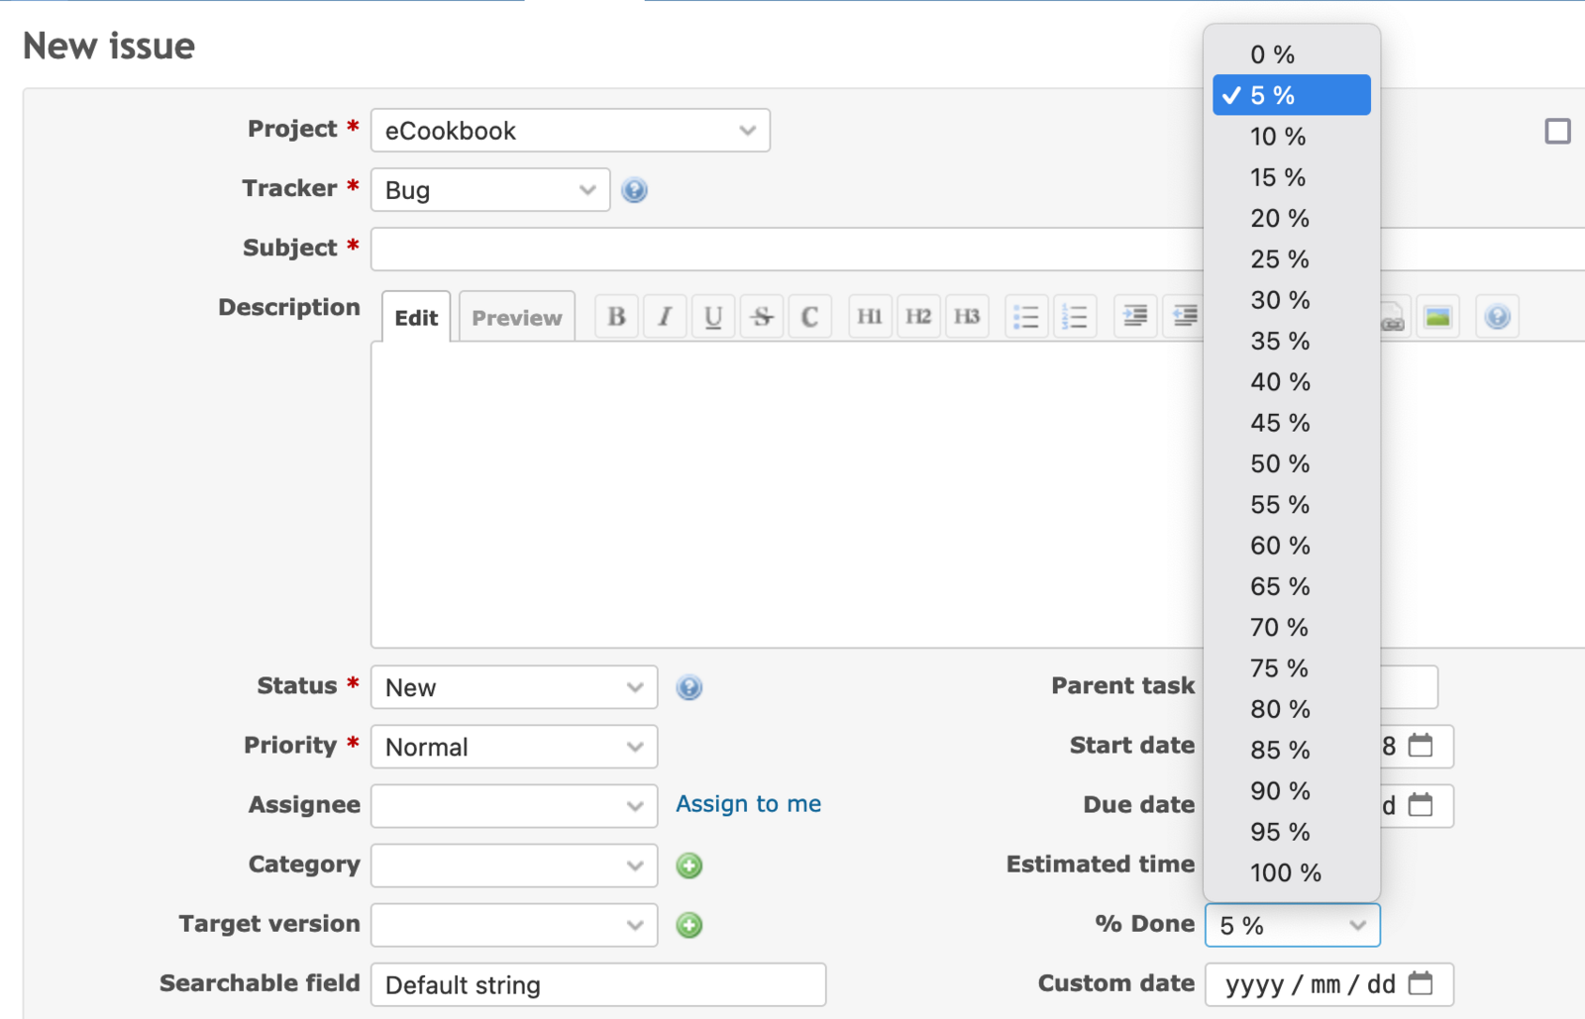Insert an H1 heading

pyautogui.click(x=869, y=316)
